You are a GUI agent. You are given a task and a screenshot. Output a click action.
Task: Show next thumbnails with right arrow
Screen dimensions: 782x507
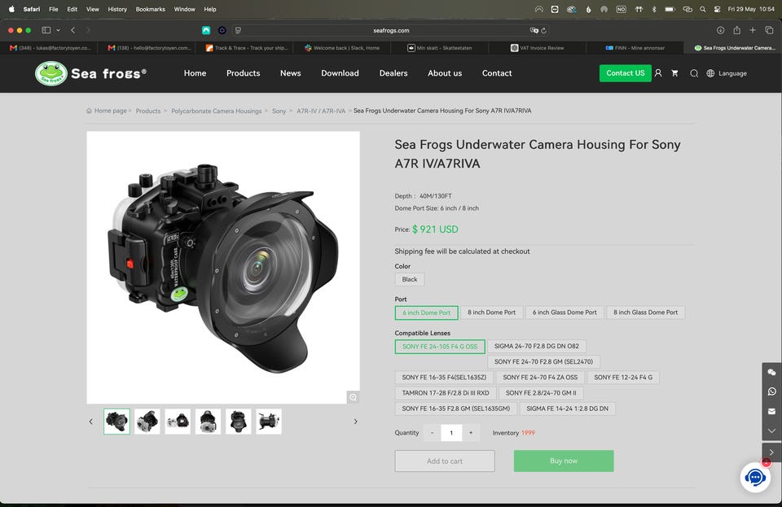[x=356, y=422]
